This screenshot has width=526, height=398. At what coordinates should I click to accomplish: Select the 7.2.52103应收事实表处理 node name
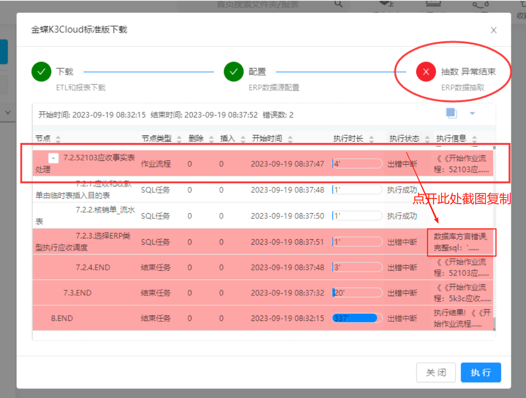pyautogui.click(x=85, y=163)
